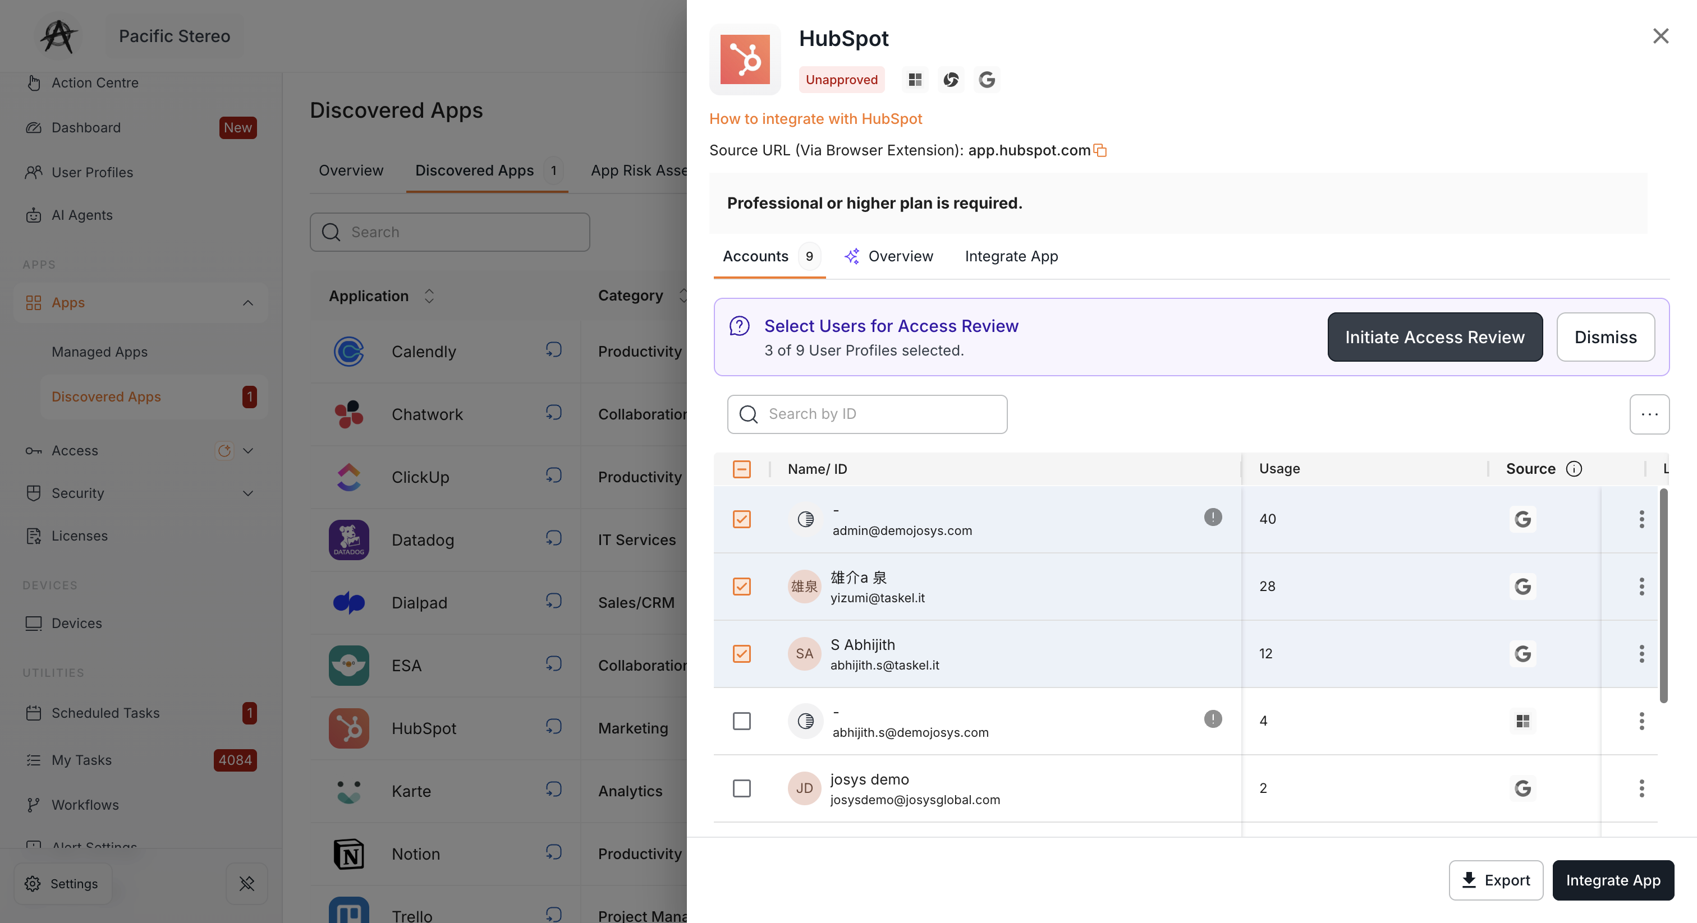This screenshot has width=1697, height=923.
Task: Click warning icon on admin@demojosys.com row
Action: pyautogui.click(x=1213, y=518)
